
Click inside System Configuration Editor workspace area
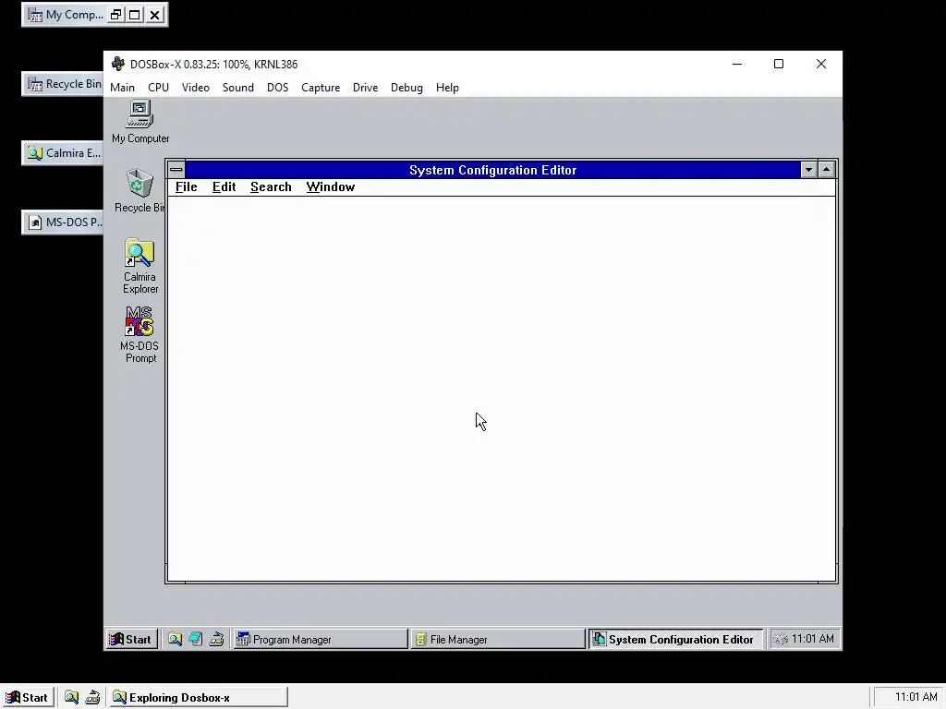(x=502, y=389)
